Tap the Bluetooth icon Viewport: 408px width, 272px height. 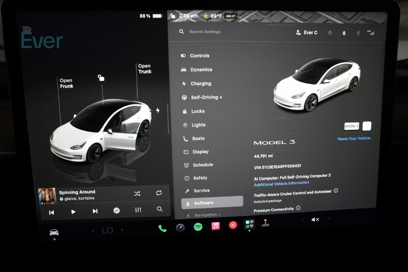tap(358, 33)
